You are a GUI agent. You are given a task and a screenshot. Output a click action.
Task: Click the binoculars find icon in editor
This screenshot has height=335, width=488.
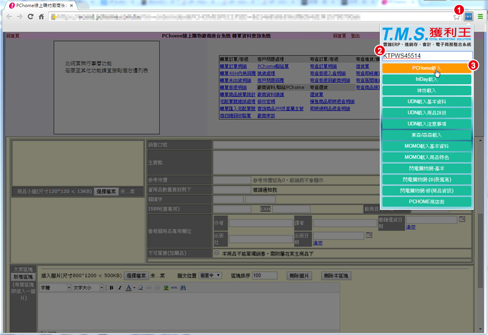pyautogui.click(x=182, y=287)
